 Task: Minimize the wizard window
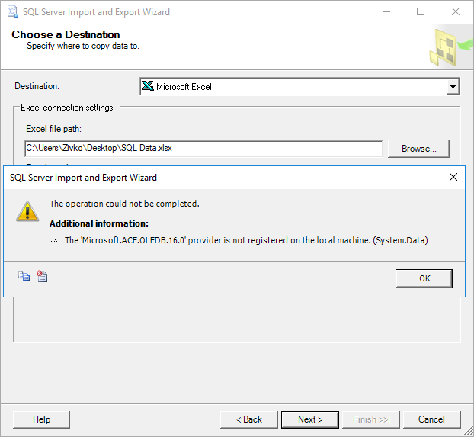386,12
